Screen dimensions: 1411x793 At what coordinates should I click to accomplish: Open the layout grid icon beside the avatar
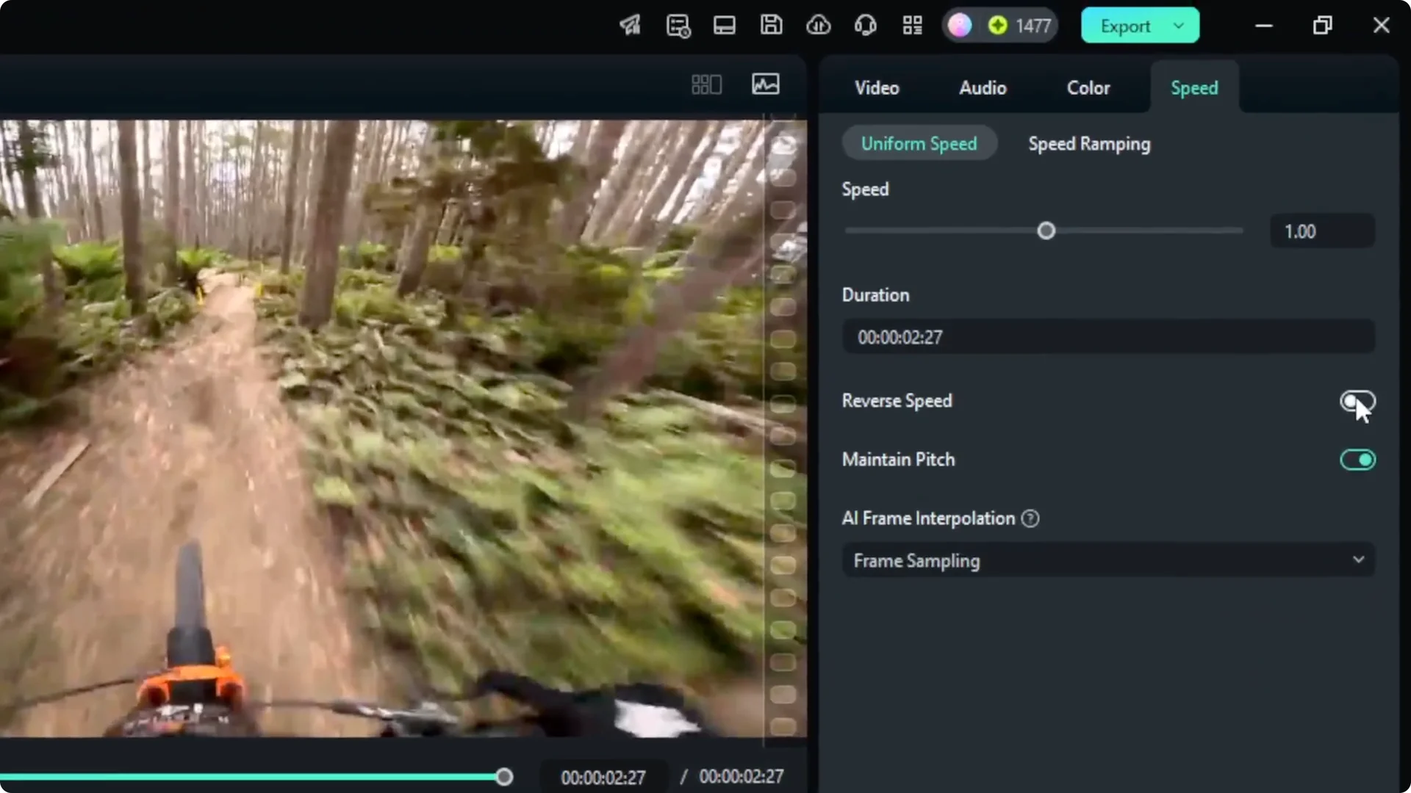tap(912, 25)
